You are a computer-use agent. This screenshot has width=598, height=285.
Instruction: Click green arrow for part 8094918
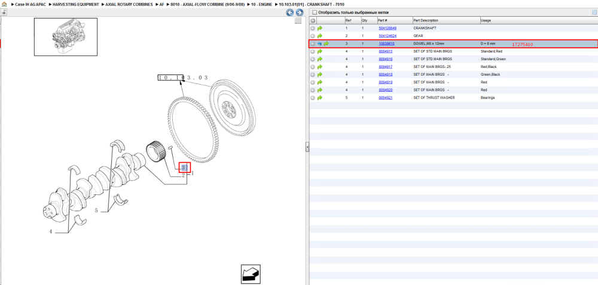(x=319, y=75)
